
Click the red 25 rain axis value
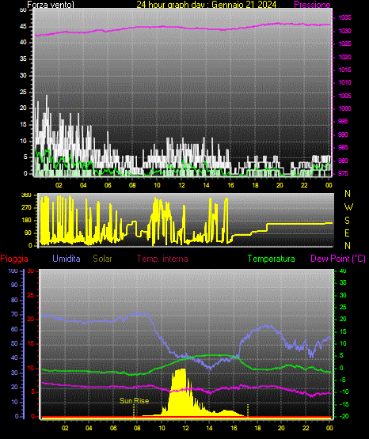[x=31, y=295]
